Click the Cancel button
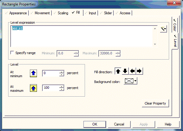This screenshot has height=131, width=183. [x=119, y=124]
